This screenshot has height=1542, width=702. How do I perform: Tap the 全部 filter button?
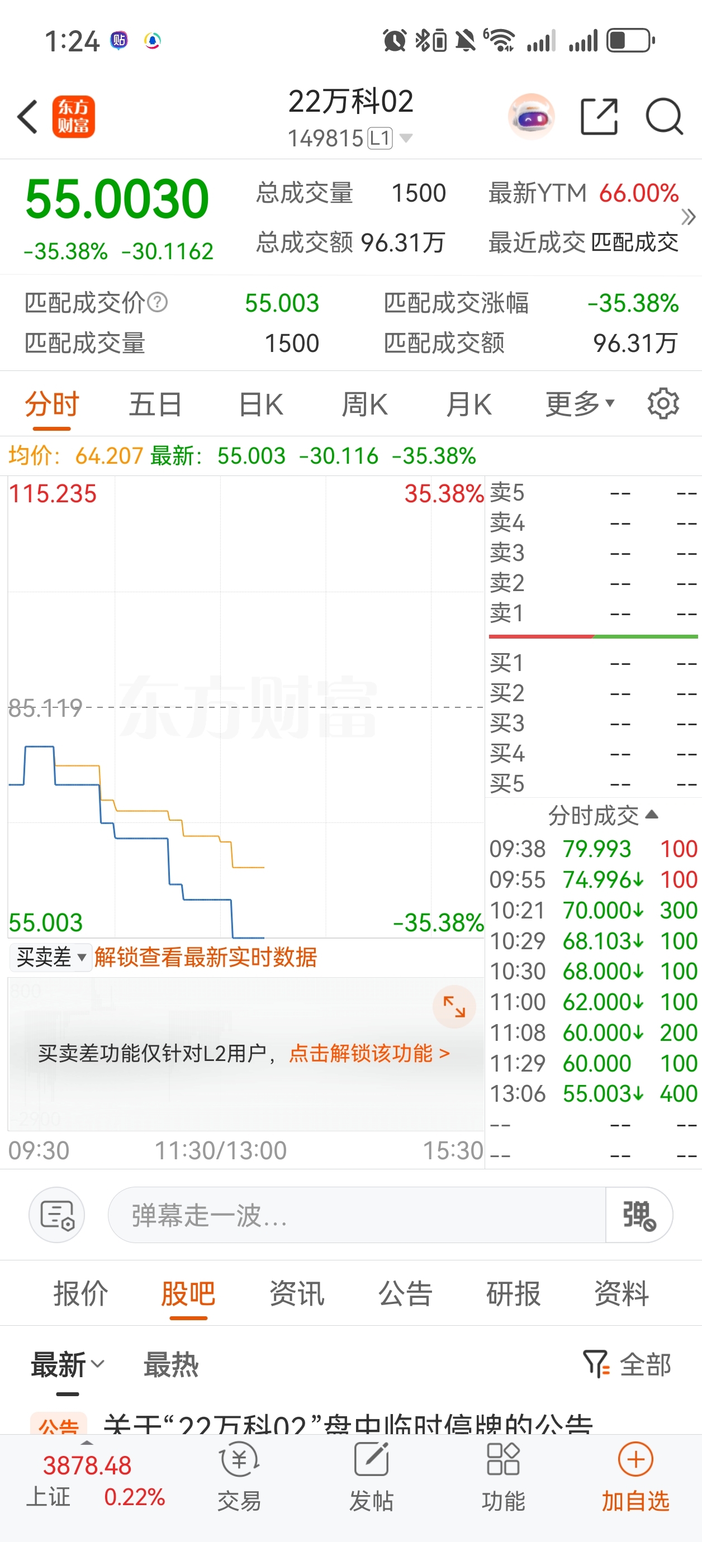[x=644, y=1364]
